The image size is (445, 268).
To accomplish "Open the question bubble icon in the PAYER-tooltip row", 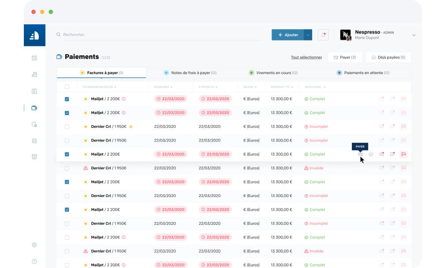I will pyautogui.click(x=392, y=154).
